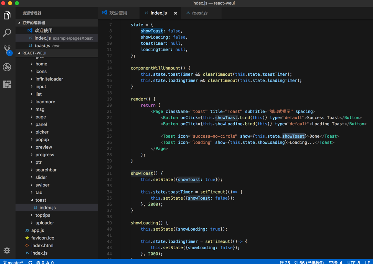The image size is (373, 264).
Task: Collapse the toast folder
Action: tap(40, 200)
